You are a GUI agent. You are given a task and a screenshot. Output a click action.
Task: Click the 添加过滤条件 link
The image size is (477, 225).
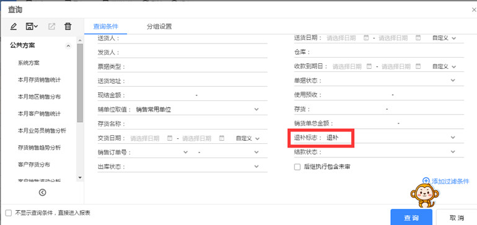(450, 182)
